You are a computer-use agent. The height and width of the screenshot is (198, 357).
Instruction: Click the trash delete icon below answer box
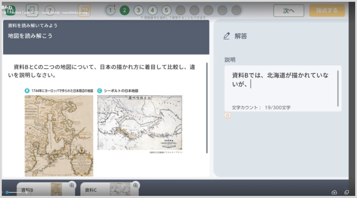pos(228,116)
